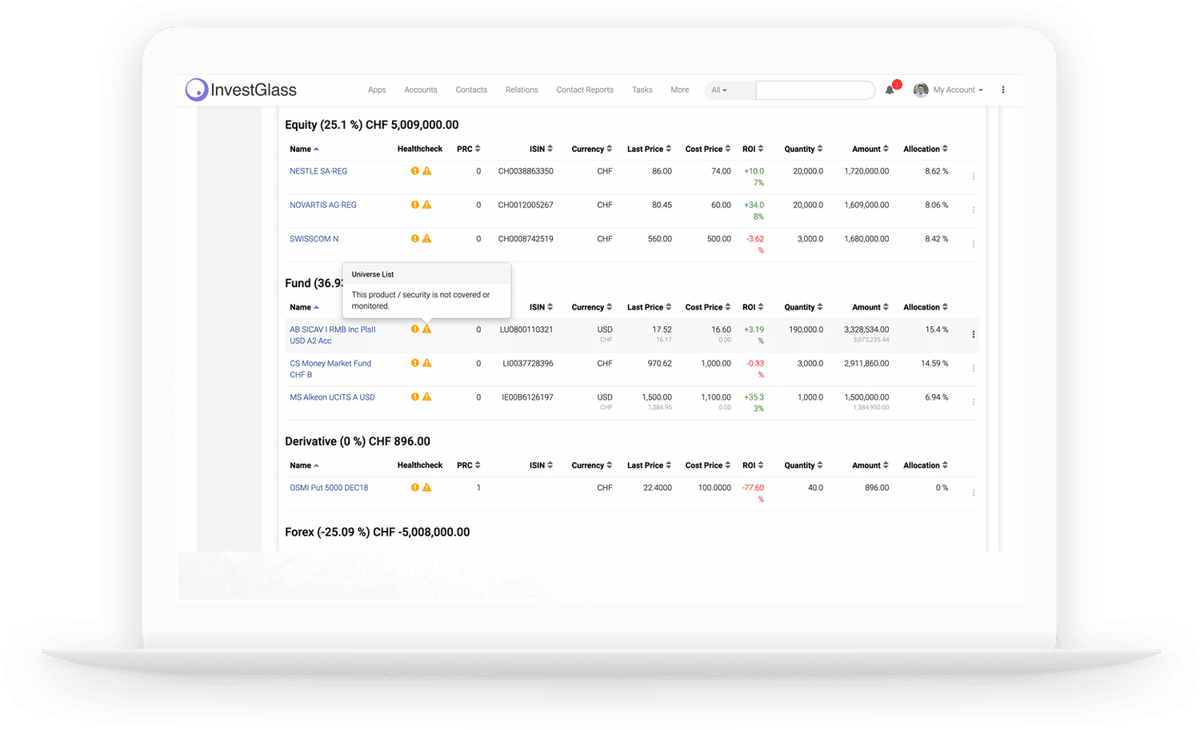The width and height of the screenshot is (1200, 730).
Task: Sort Fund table by Amount
Action: coord(870,307)
